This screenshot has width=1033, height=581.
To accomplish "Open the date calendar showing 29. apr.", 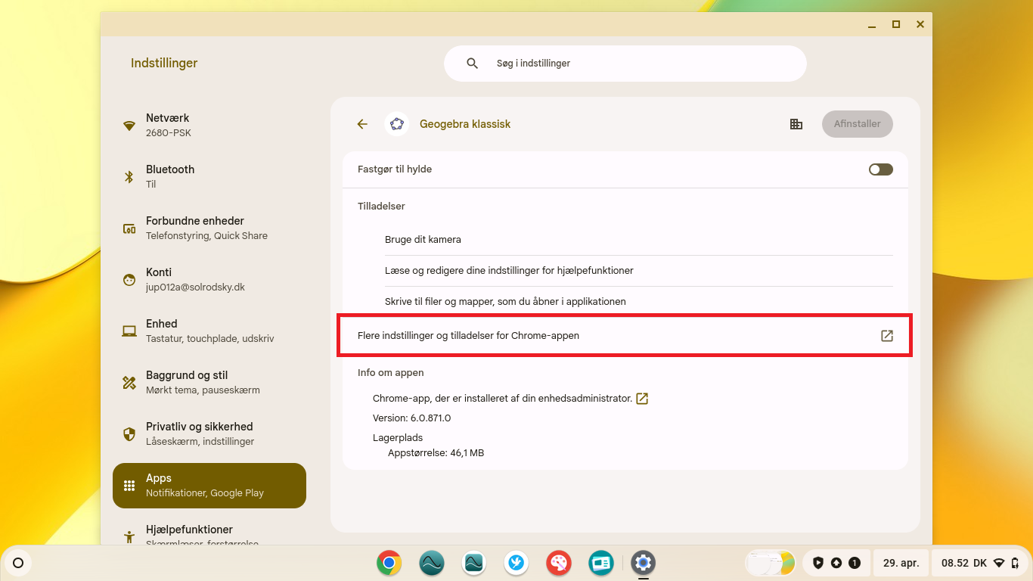I will tap(901, 563).
